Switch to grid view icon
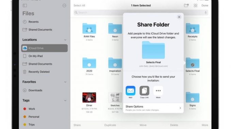Viewport: 231px width, 129px height. tap(196, 5)
